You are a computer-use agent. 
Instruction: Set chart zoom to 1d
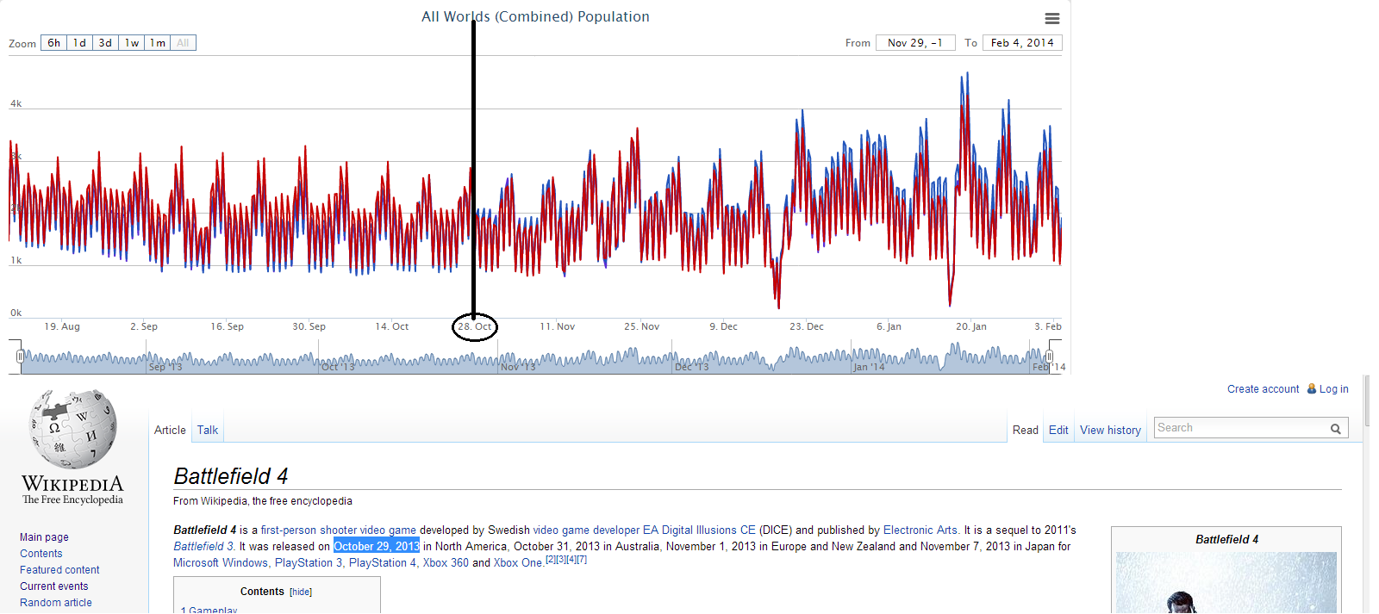coord(79,43)
